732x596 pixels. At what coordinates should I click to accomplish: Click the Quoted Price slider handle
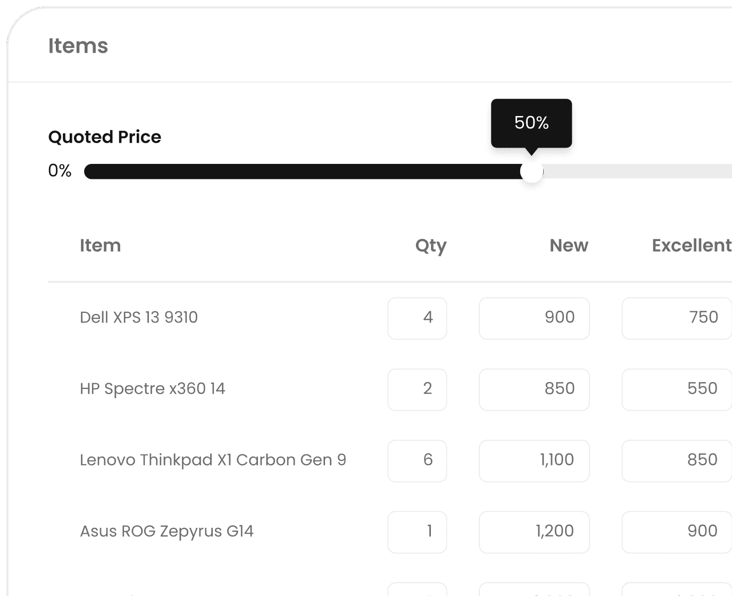(x=531, y=171)
